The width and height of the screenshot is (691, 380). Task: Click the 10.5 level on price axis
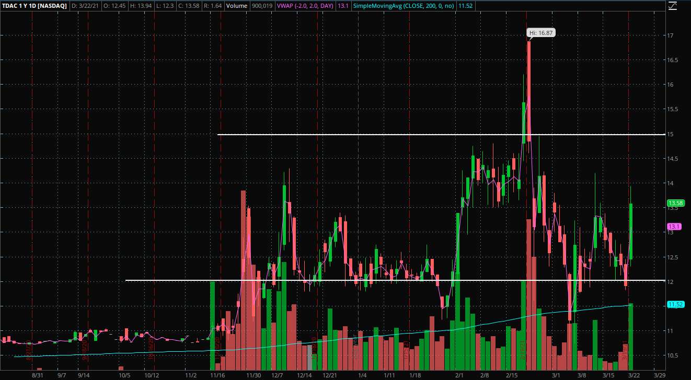[x=672, y=355]
